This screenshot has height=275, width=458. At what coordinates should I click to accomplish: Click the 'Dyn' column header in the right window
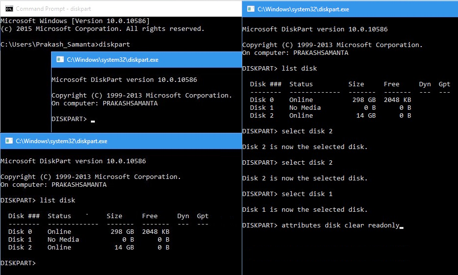pyautogui.click(x=425, y=84)
